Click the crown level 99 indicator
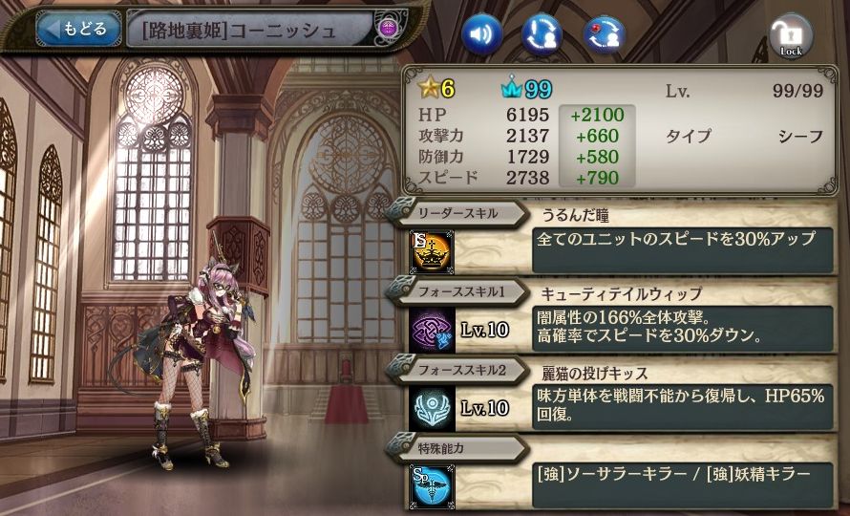Image resolution: width=850 pixels, height=516 pixels. [x=526, y=89]
